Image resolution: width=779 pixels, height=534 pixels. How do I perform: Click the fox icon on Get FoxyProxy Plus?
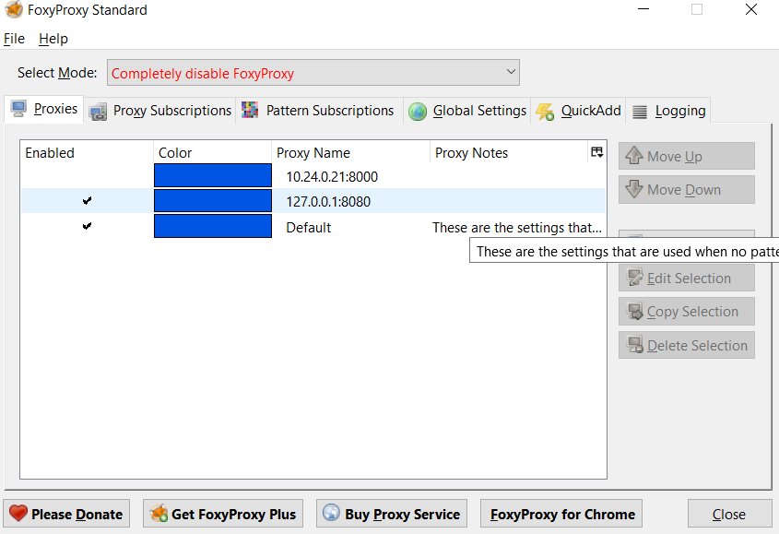159,514
